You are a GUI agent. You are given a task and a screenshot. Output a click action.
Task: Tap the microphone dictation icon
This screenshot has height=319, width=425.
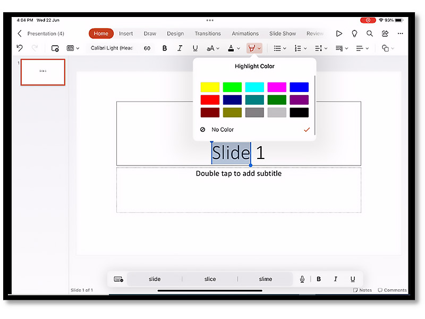coord(302,279)
